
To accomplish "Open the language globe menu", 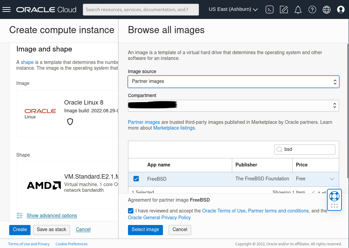I will 327,9.
